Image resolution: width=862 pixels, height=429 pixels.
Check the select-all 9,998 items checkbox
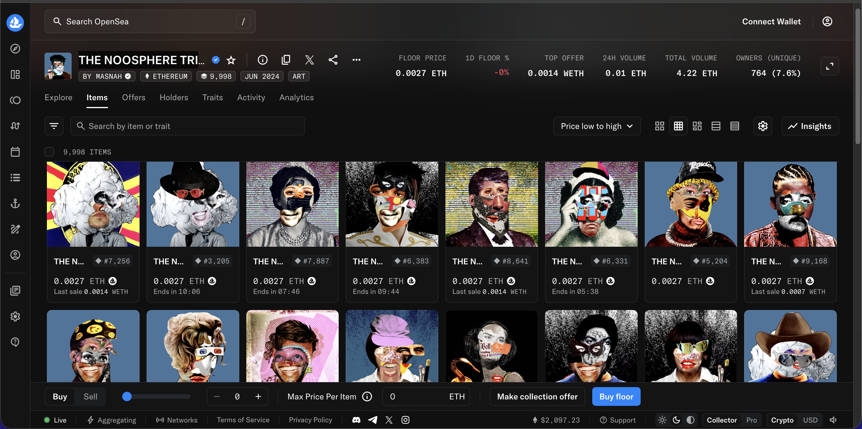coord(49,152)
